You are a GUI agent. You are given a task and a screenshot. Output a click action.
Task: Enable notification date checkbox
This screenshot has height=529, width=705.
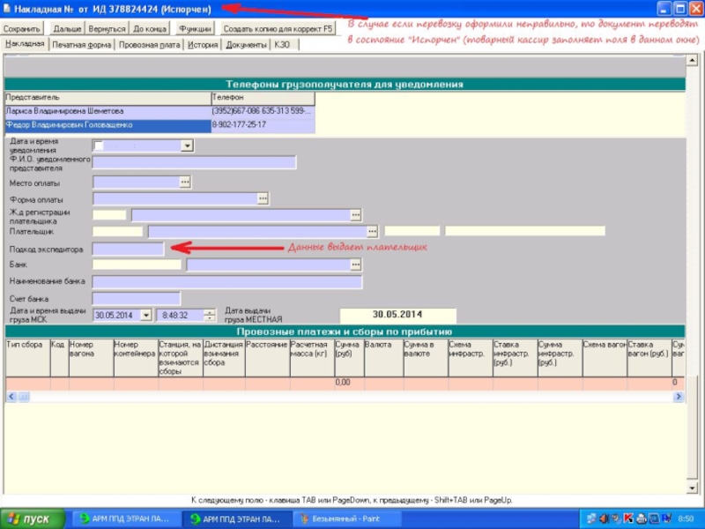click(x=99, y=145)
